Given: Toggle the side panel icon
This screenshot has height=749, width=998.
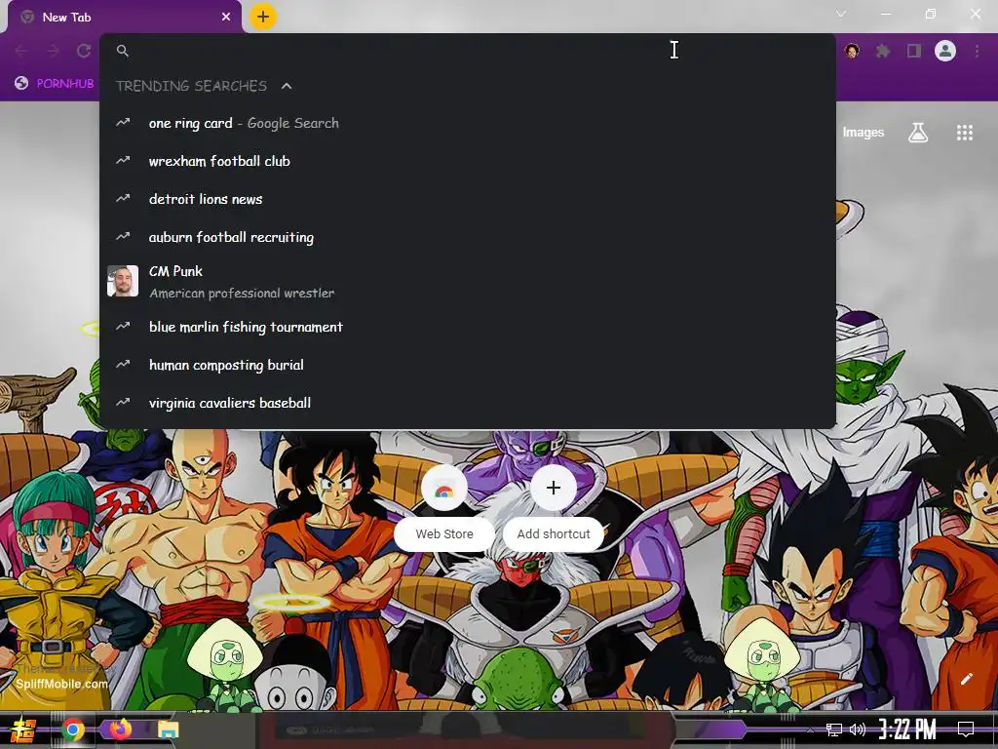Looking at the screenshot, I should click(914, 51).
